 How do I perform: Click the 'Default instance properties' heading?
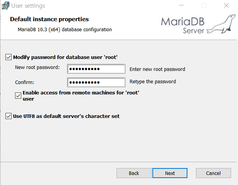pyautogui.click(x=49, y=19)
